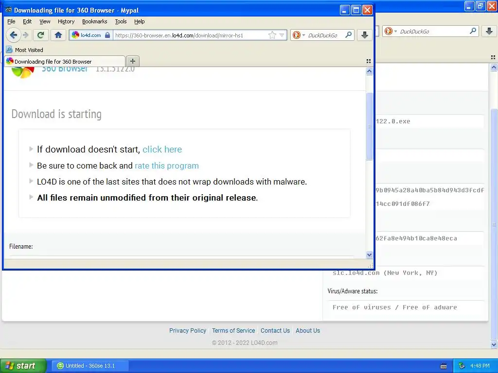Click the 'Download is starting' heading
The image size is (498, 373).
(56, 114)
